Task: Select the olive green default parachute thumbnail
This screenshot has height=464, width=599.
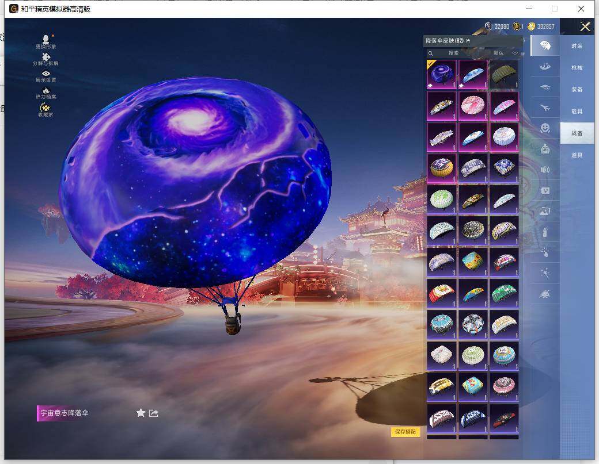Action: 504,74
